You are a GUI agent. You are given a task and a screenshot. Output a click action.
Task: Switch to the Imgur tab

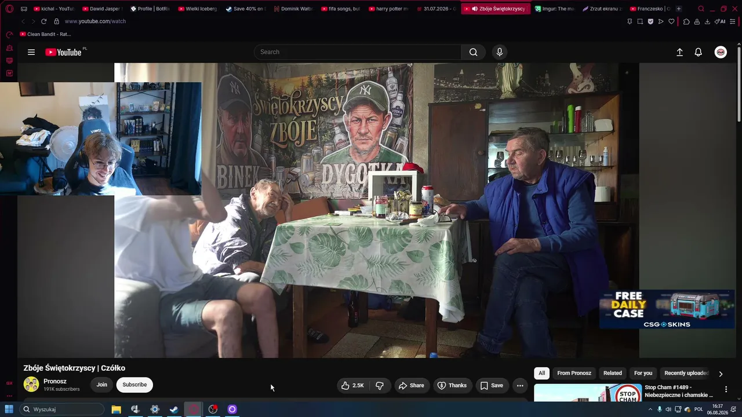555,9
